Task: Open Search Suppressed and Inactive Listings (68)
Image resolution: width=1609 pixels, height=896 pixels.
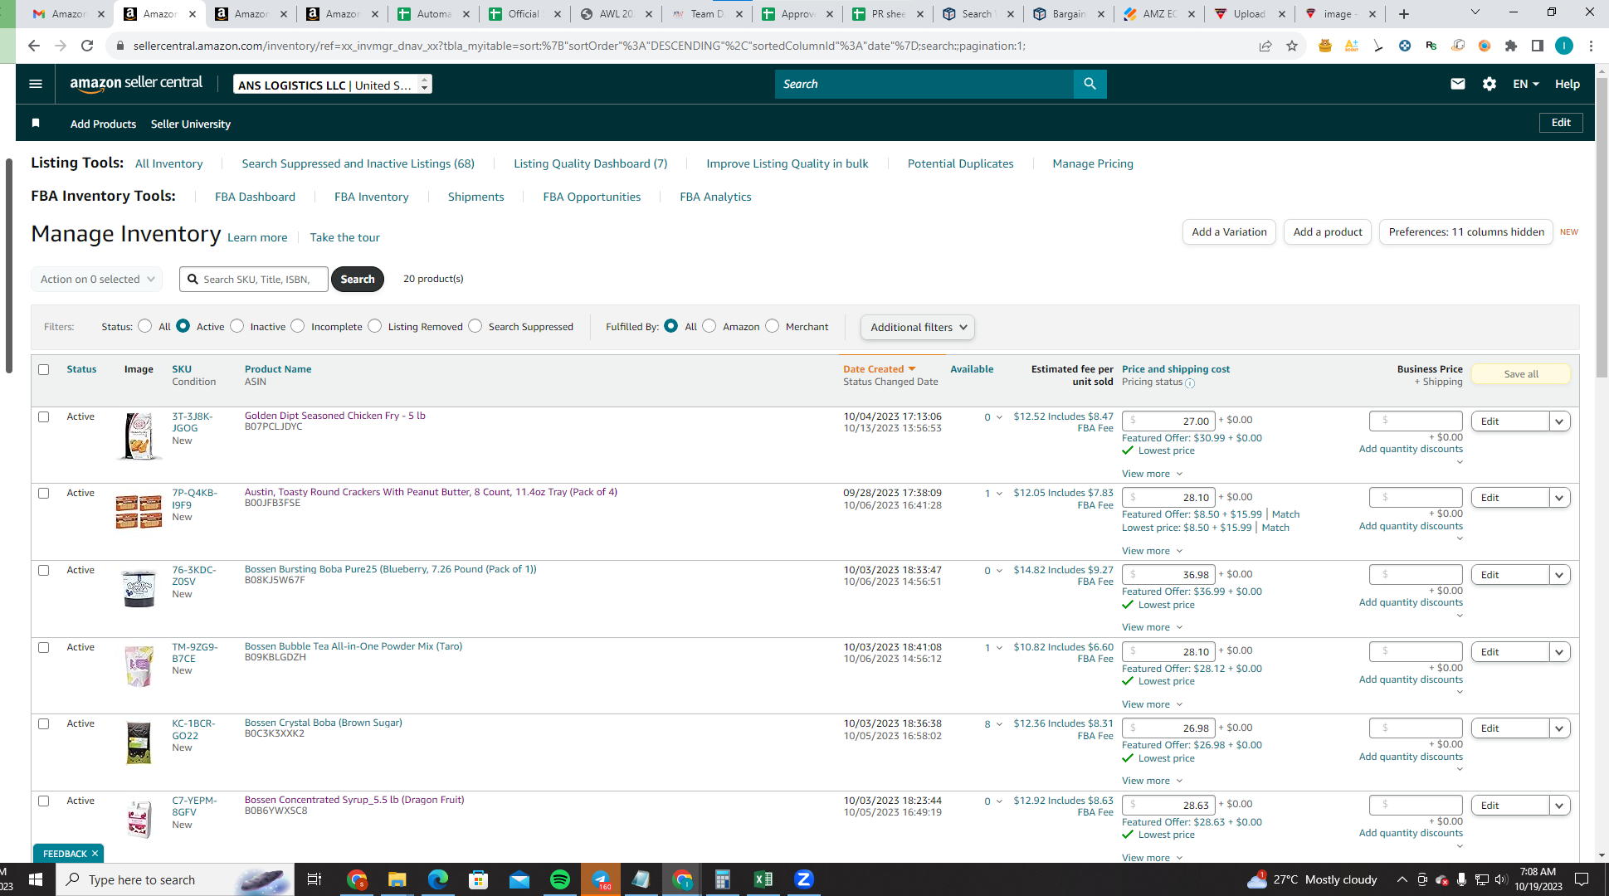Action: [x=358, y=163]
